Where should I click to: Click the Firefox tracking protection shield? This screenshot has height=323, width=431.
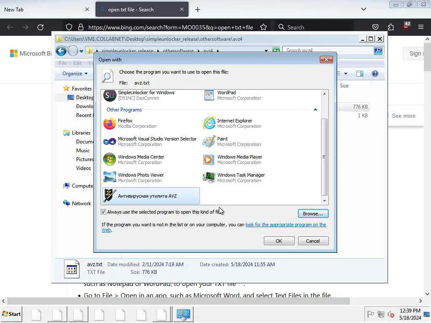pyautogui.click(x=69, y=27)
